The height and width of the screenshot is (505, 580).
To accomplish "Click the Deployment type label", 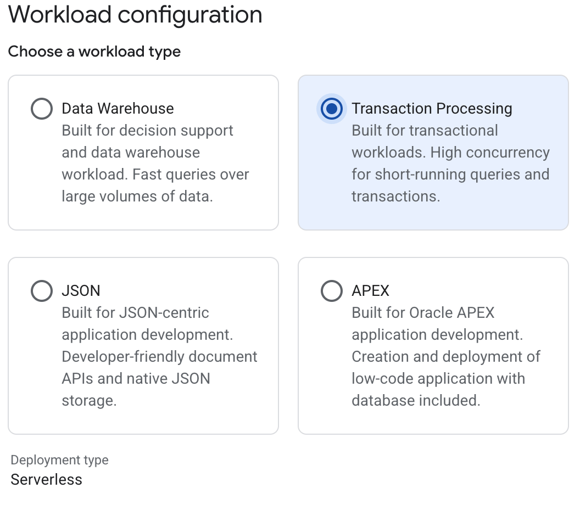I will (59, 460).
